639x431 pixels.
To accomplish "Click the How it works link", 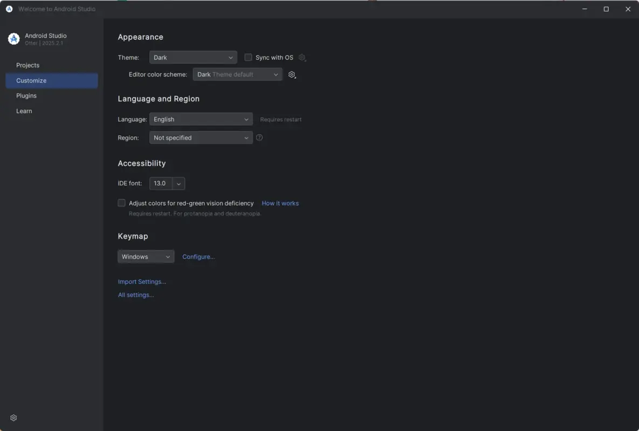I will pyautogui.click(x=280, y=203).
